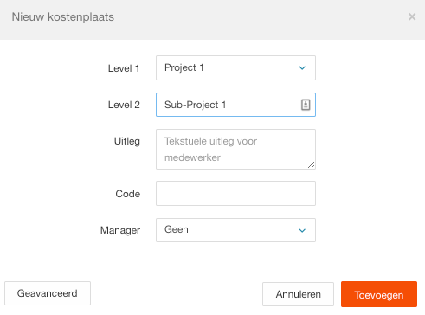Click the Uitleg label
The height and width of the screenshot is (315, 425).
(127, 141)
